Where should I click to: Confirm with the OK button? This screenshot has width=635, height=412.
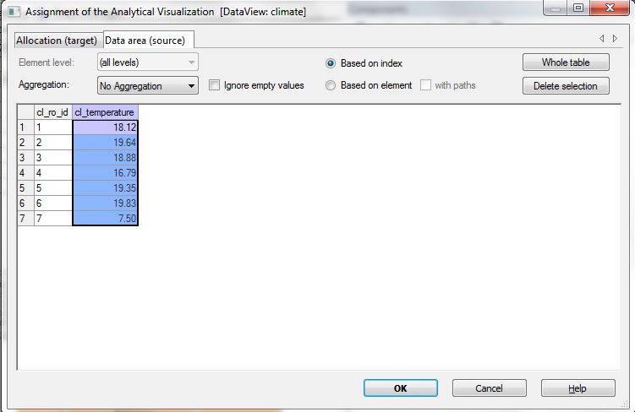401,388
